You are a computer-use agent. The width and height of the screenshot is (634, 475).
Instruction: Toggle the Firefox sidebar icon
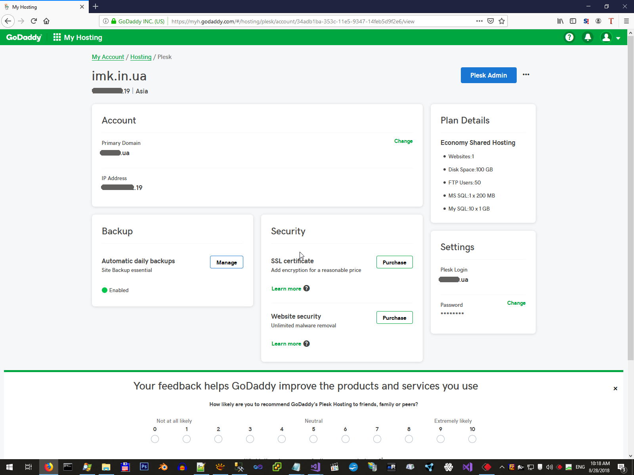coord(573,21)
